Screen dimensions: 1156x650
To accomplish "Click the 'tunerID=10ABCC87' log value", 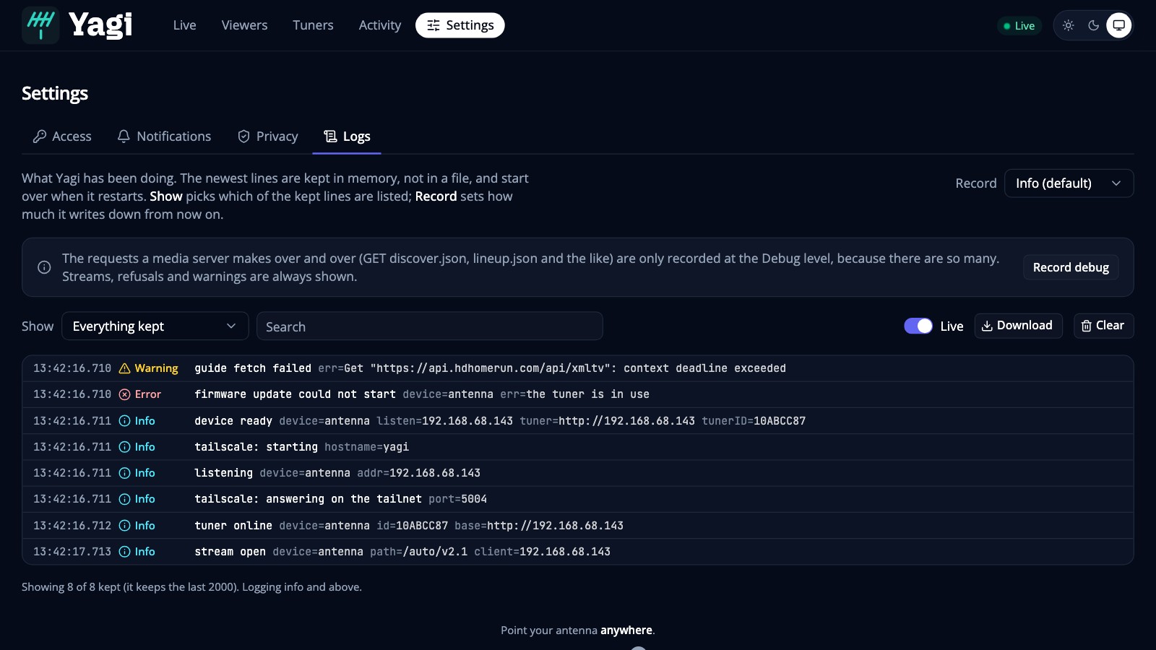I will [754, 421].
